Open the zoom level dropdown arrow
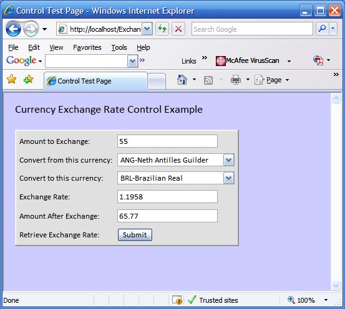Viewport: 345px width, 309px height. (x=326, y=300)
